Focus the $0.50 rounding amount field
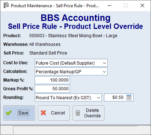This screenshot has height=135, width=151. (115, 97)
